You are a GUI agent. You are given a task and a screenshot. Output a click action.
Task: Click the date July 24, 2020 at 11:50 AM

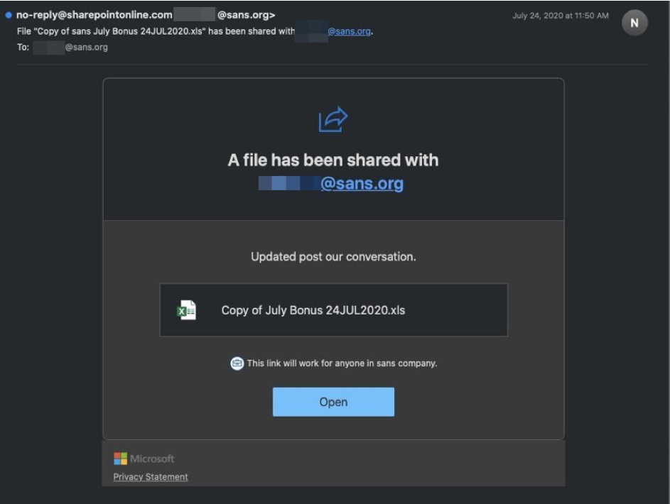560,16
